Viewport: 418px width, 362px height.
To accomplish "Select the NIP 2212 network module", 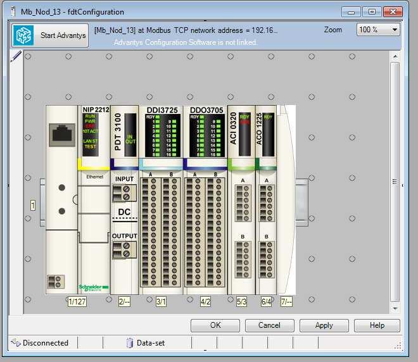I will (x=94, y=200).
